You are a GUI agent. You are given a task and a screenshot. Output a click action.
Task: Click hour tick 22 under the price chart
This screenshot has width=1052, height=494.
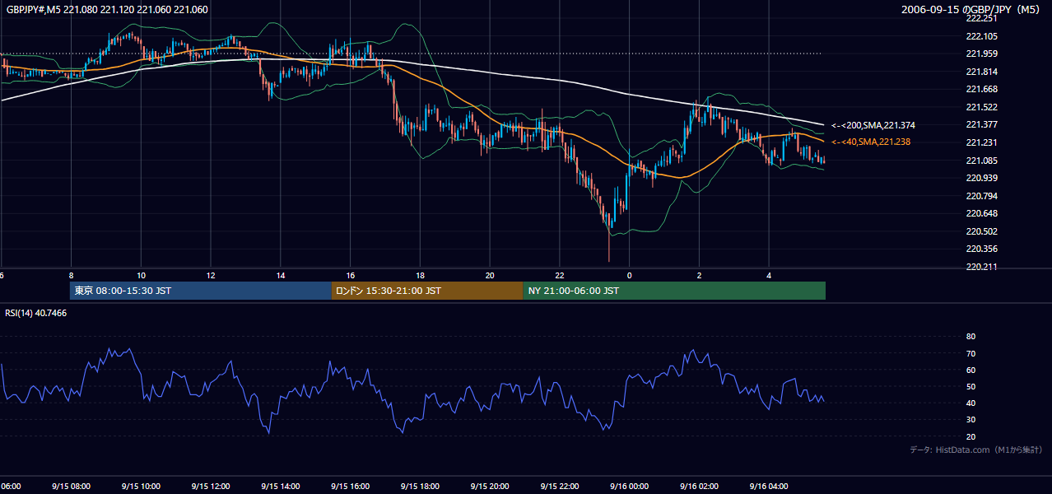(x=560, y=275)
